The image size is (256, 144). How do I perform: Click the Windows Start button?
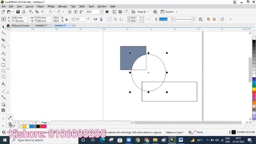5,140
